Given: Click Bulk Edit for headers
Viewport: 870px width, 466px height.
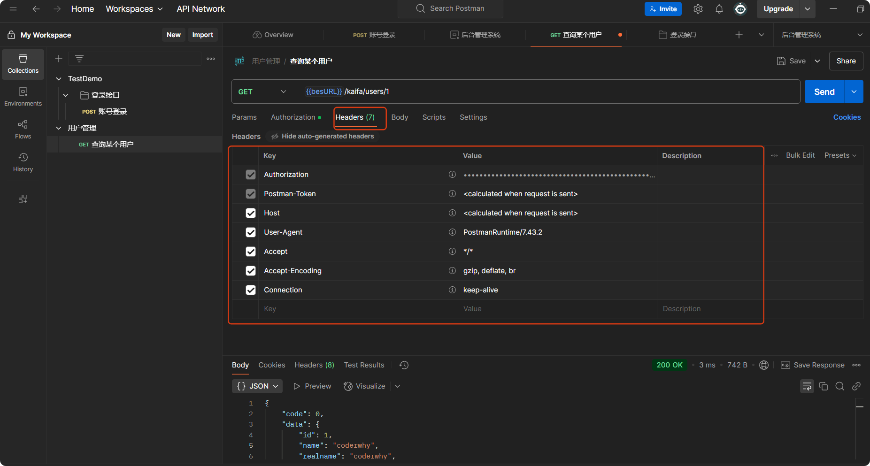Looking at the screenshot, I should [801, 155].
